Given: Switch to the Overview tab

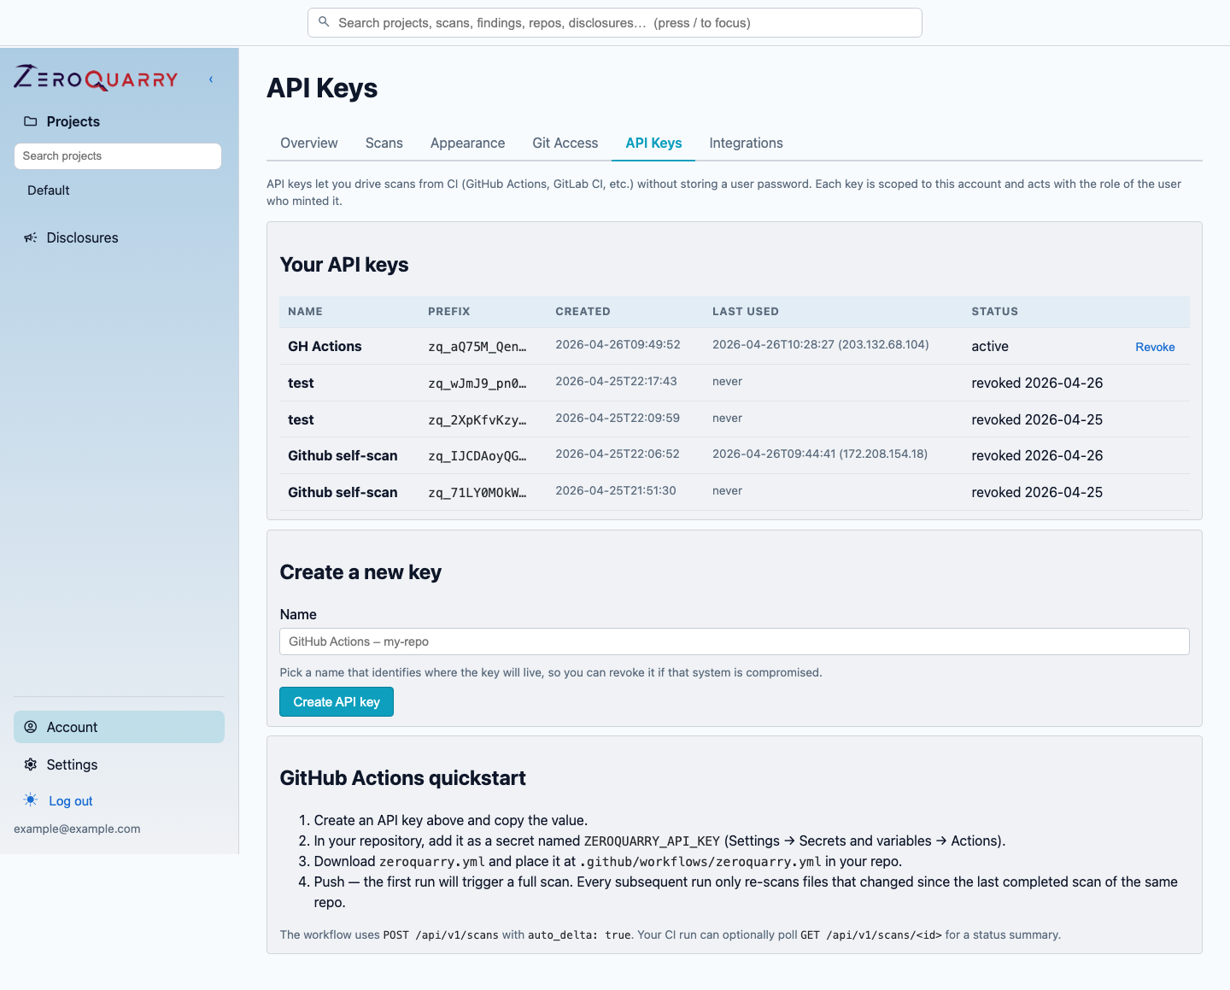Looking at the screenshot, I should click(309, 143).
